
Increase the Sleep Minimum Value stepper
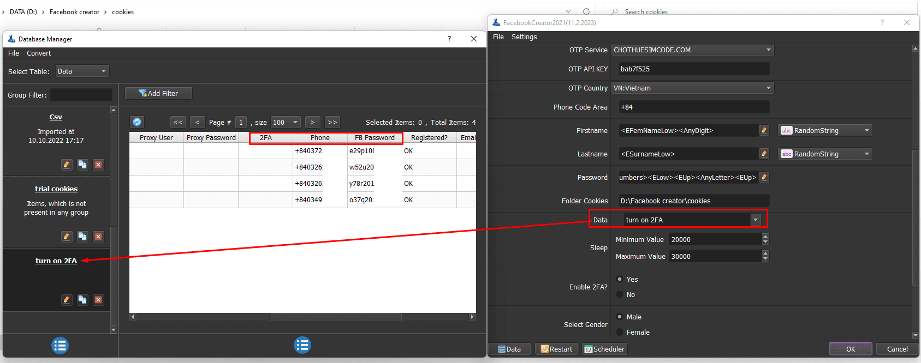click(765, 237)
